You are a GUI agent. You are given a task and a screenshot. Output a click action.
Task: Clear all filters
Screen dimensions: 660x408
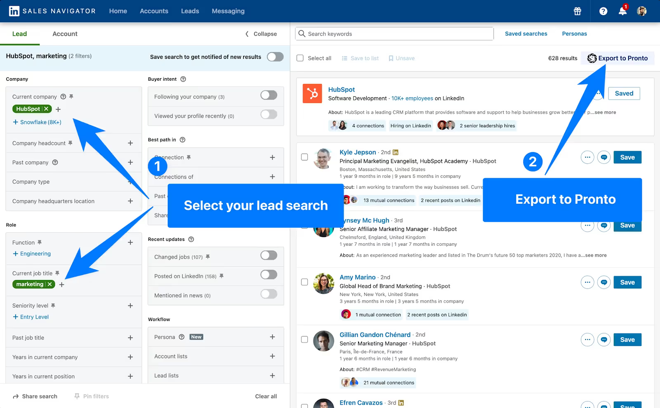[x=266, y=396]
